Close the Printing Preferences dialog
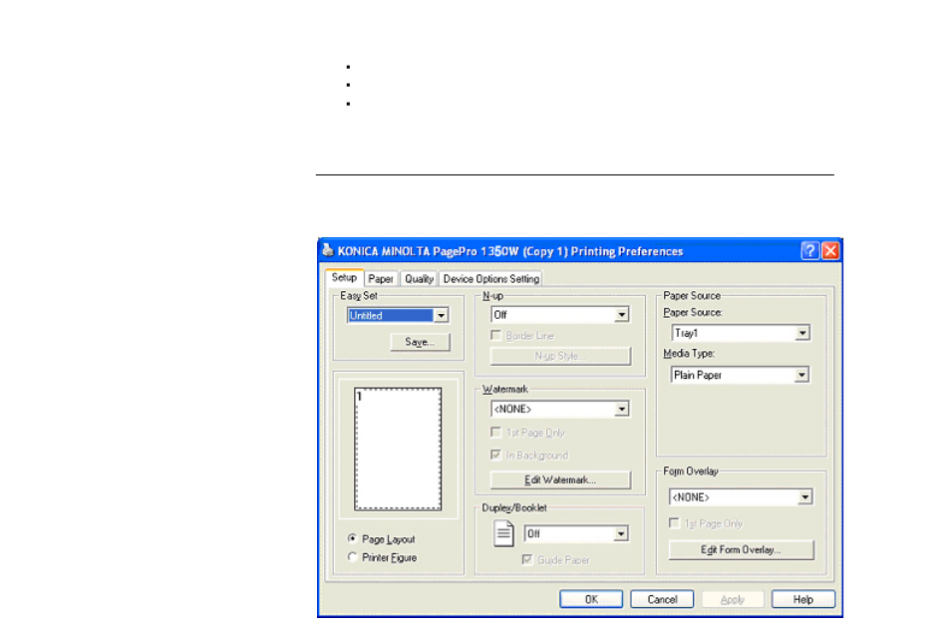 (830, 250)
